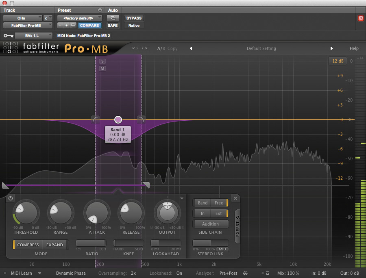Toggle the Lookahead On setting
The height and width of the screenshot is (278, 366).
click(179, 273)
